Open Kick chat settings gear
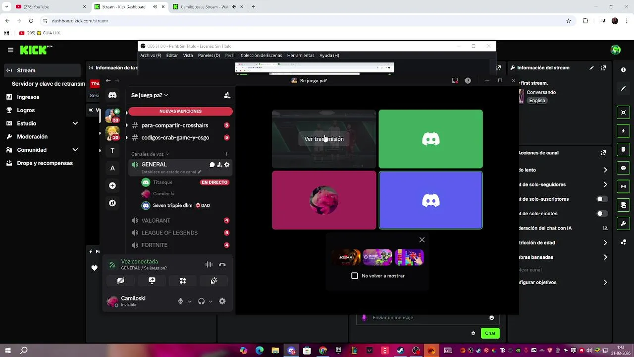Image resolution: width=634 pixels, height=357 pixels. 473,333
